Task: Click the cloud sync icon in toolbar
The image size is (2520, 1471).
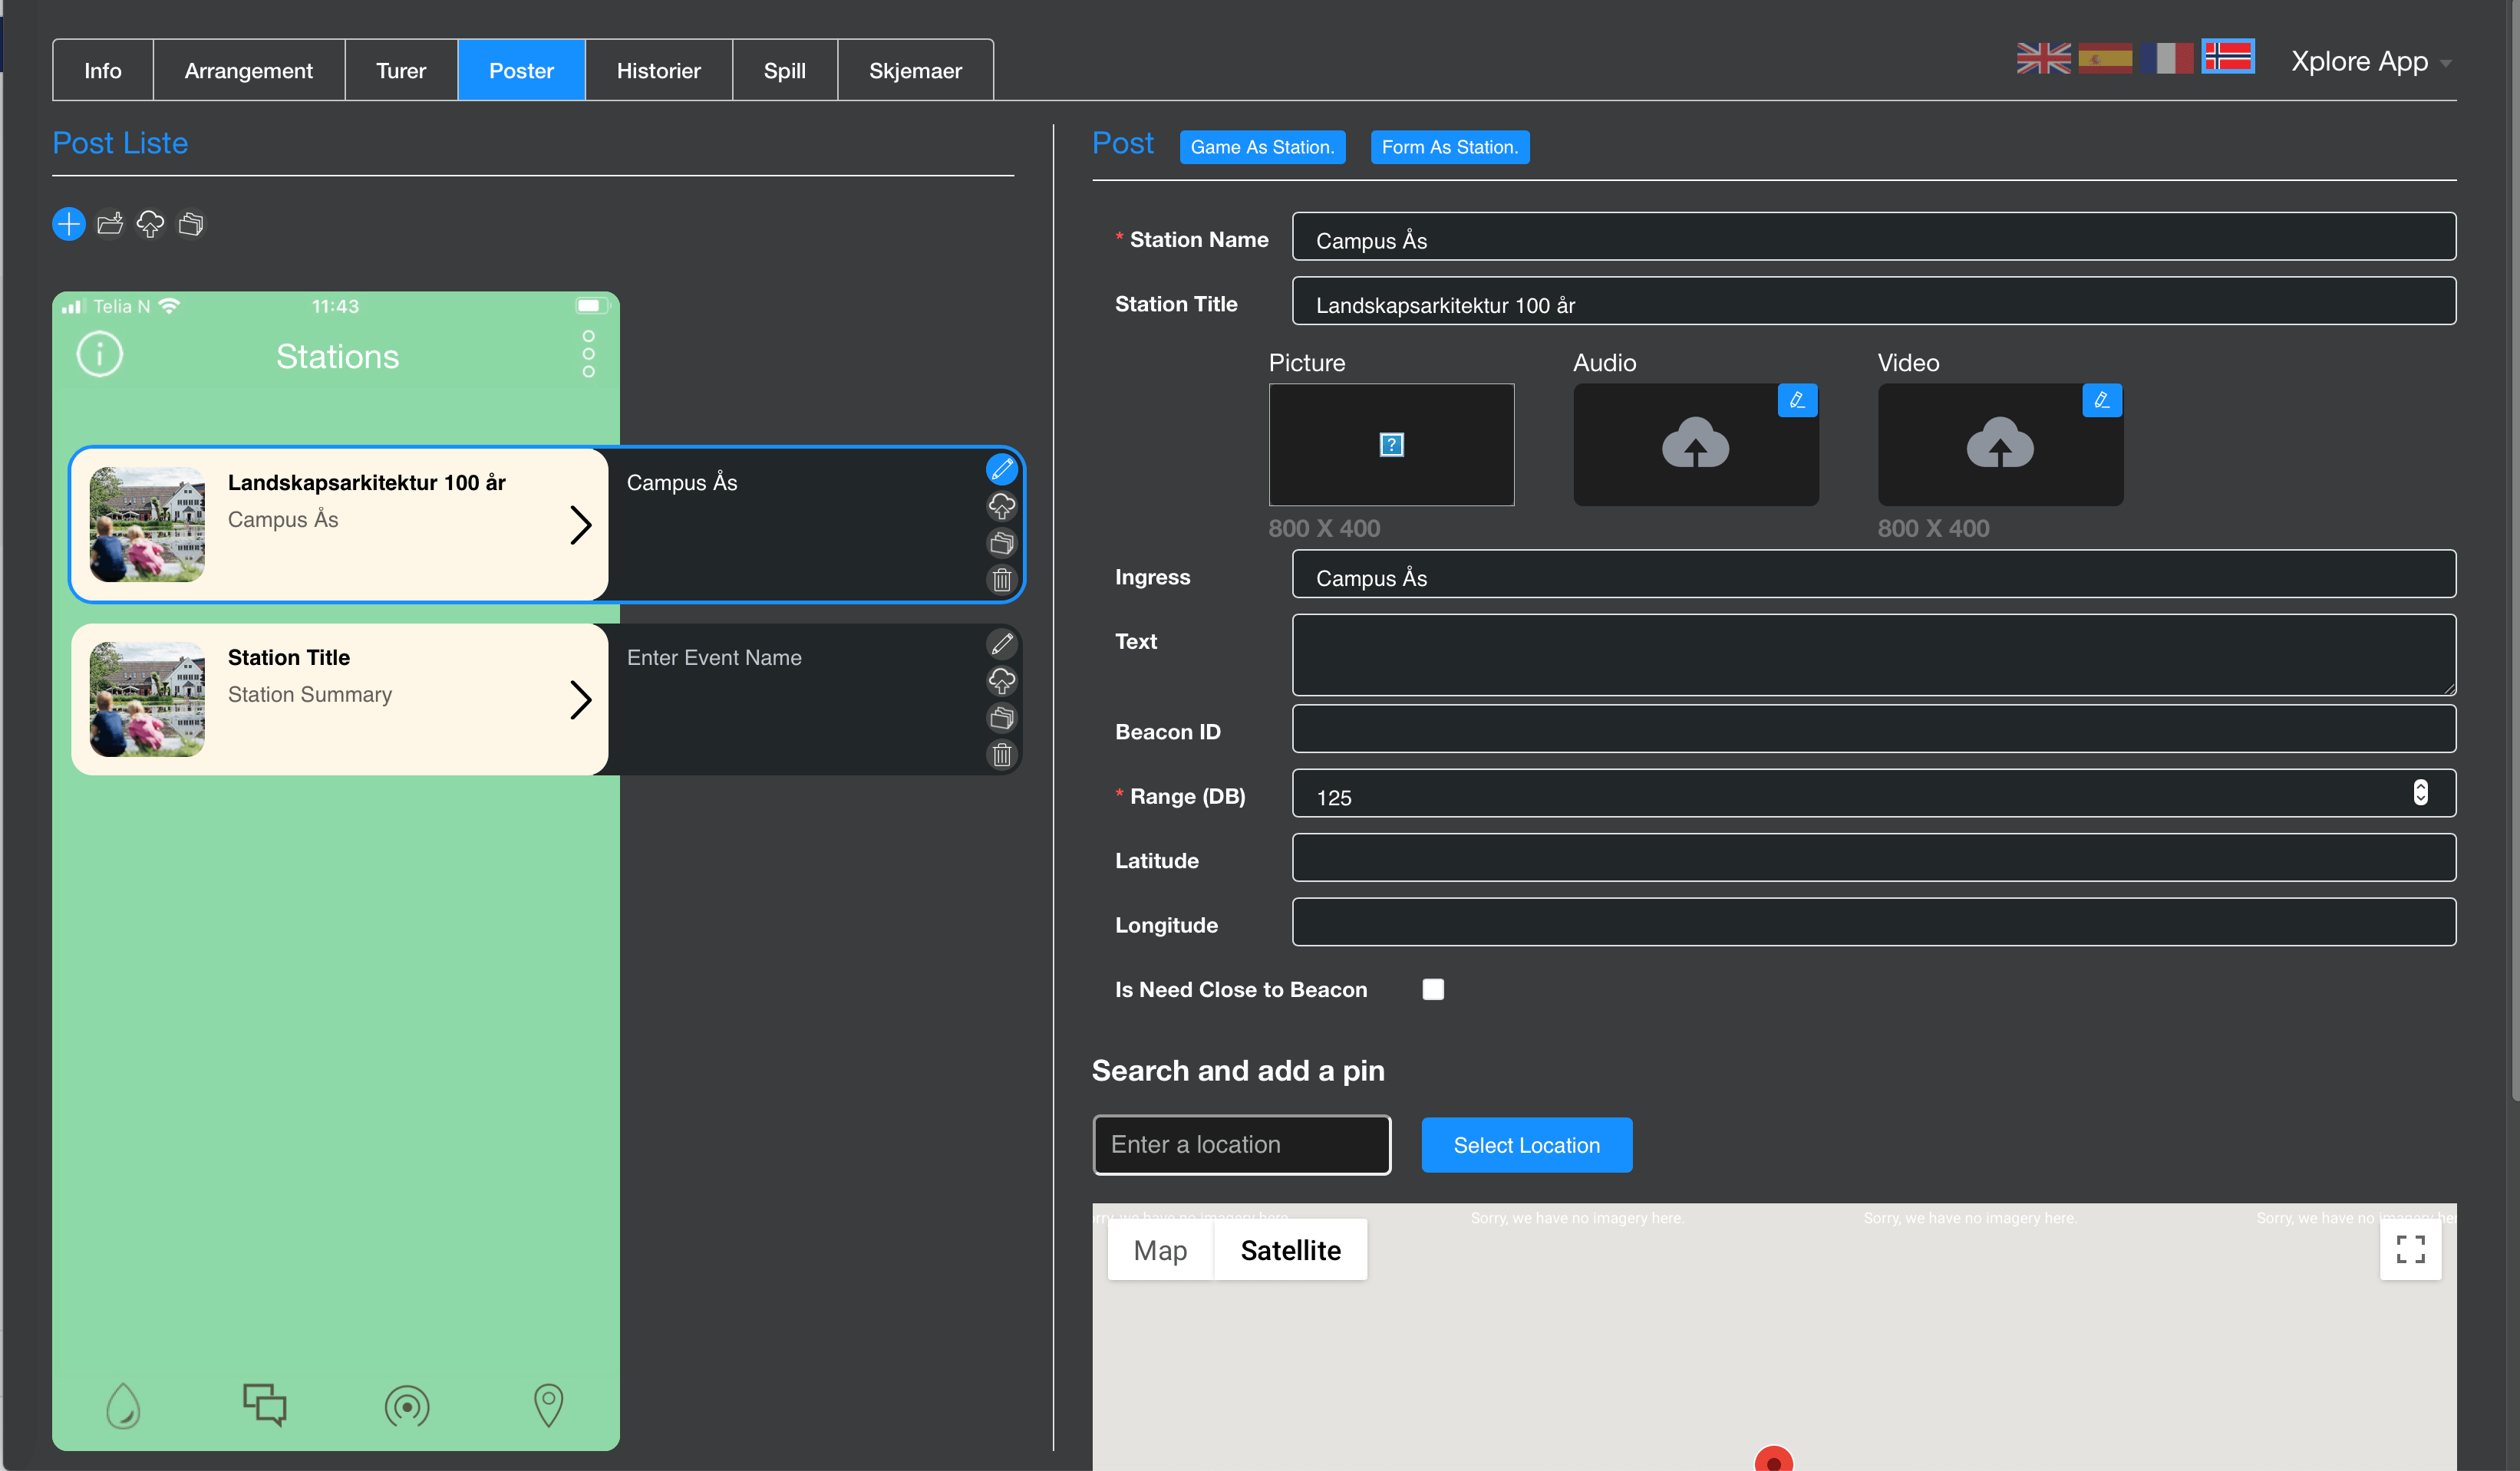Action: tap(153, 222)
